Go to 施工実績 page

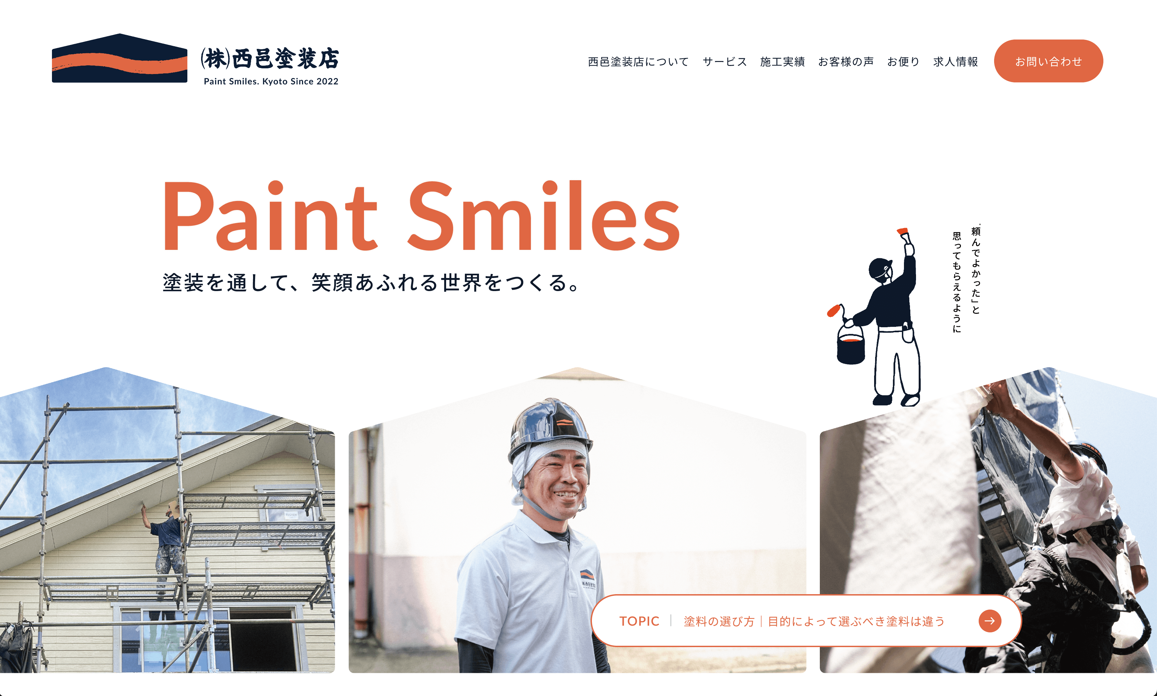tap(782, 61)
